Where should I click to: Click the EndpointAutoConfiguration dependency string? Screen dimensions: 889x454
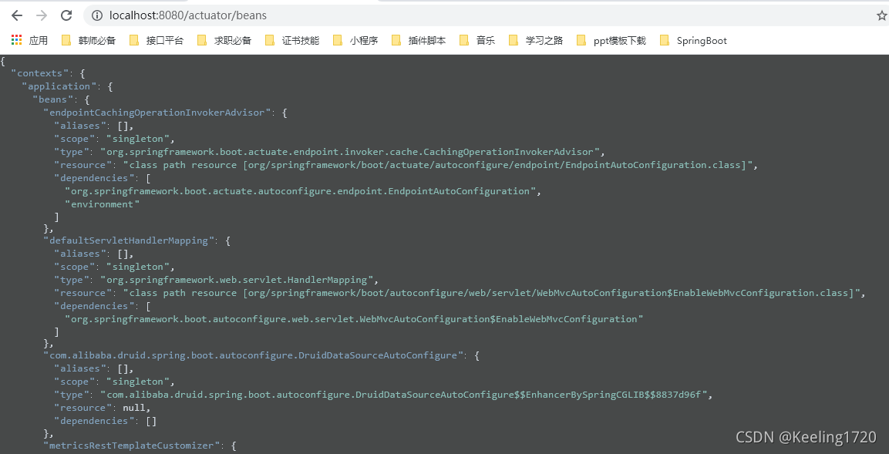(300, 191)
